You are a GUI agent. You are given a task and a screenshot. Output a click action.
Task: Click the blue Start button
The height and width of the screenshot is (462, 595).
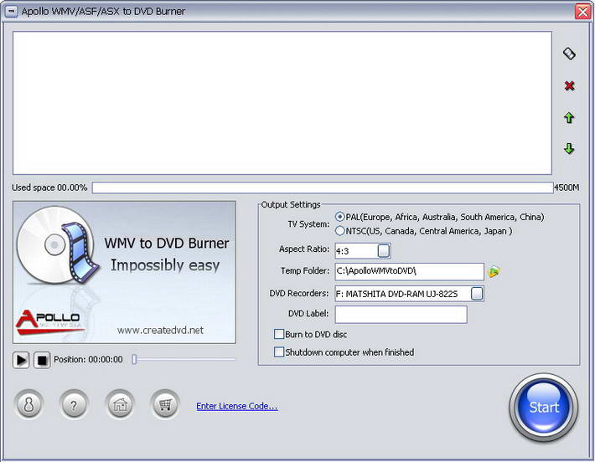click(x=544, y=408)
